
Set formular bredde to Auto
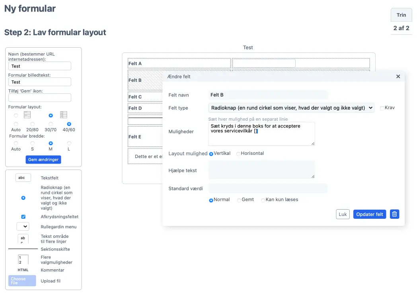tap(16, 143)
